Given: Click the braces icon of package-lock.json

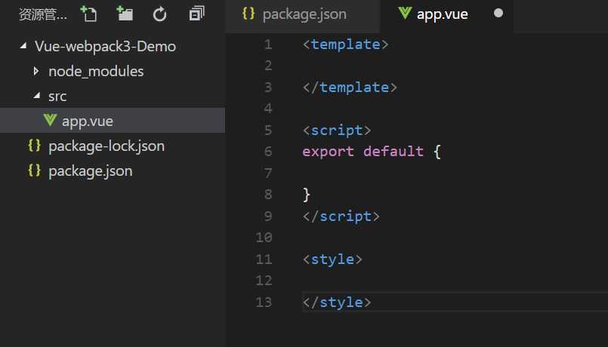Looking at the screenshot, I should (x=34, y=146).
